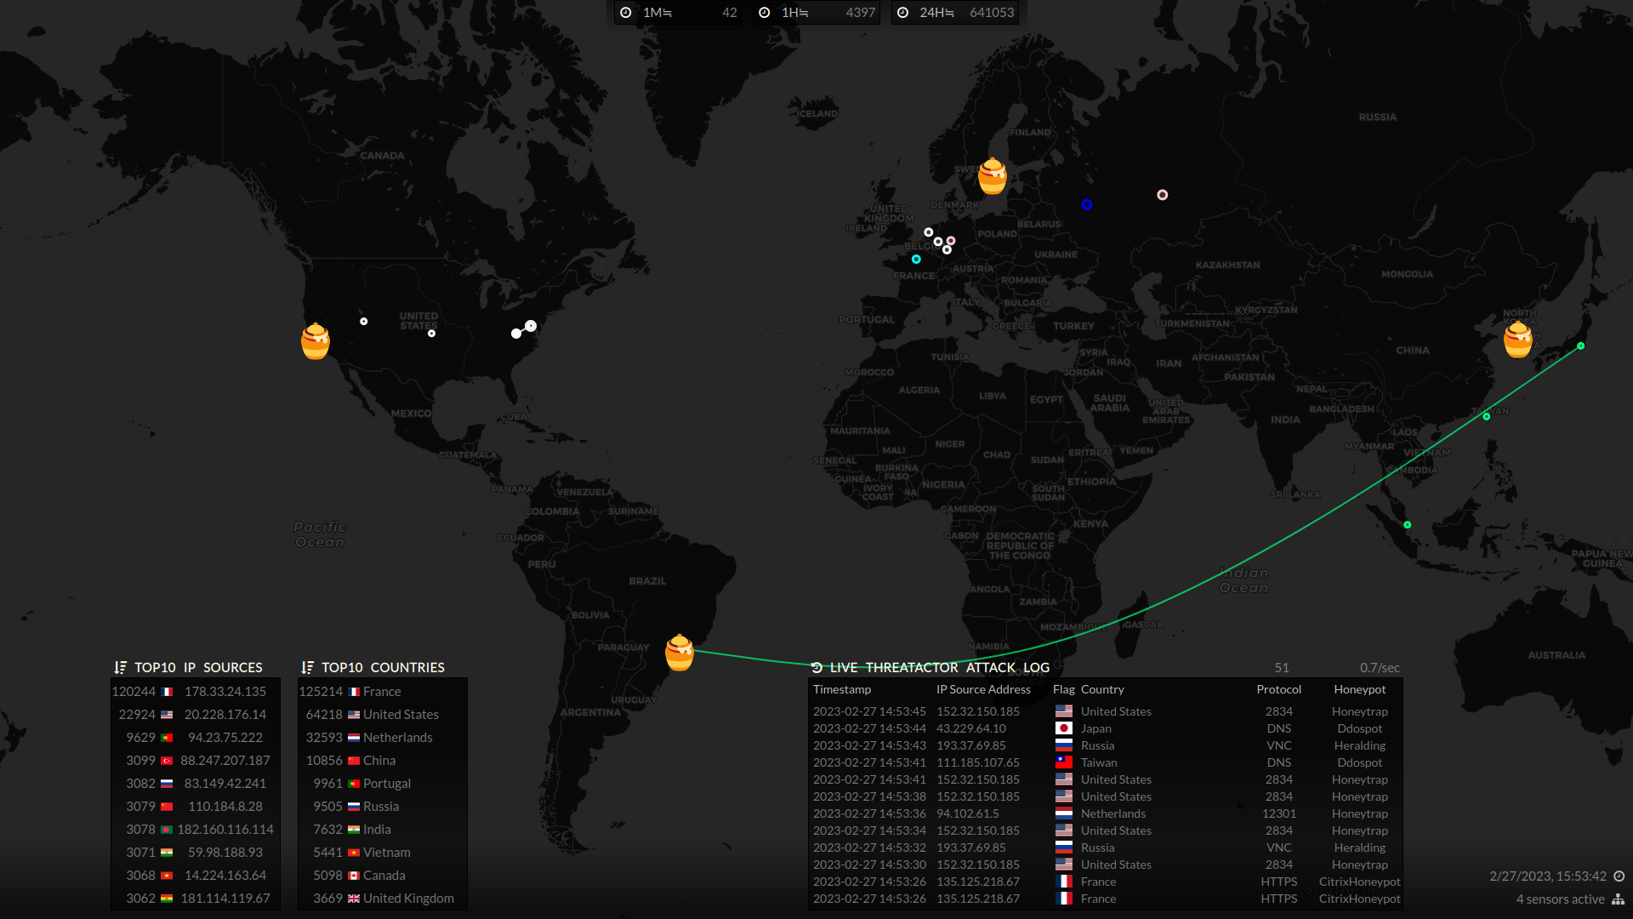Click the sort icon beside TOP10 COUNTRIES
Image resolution: width=1633 pixels, height=919 pixels.
point(307,668)
